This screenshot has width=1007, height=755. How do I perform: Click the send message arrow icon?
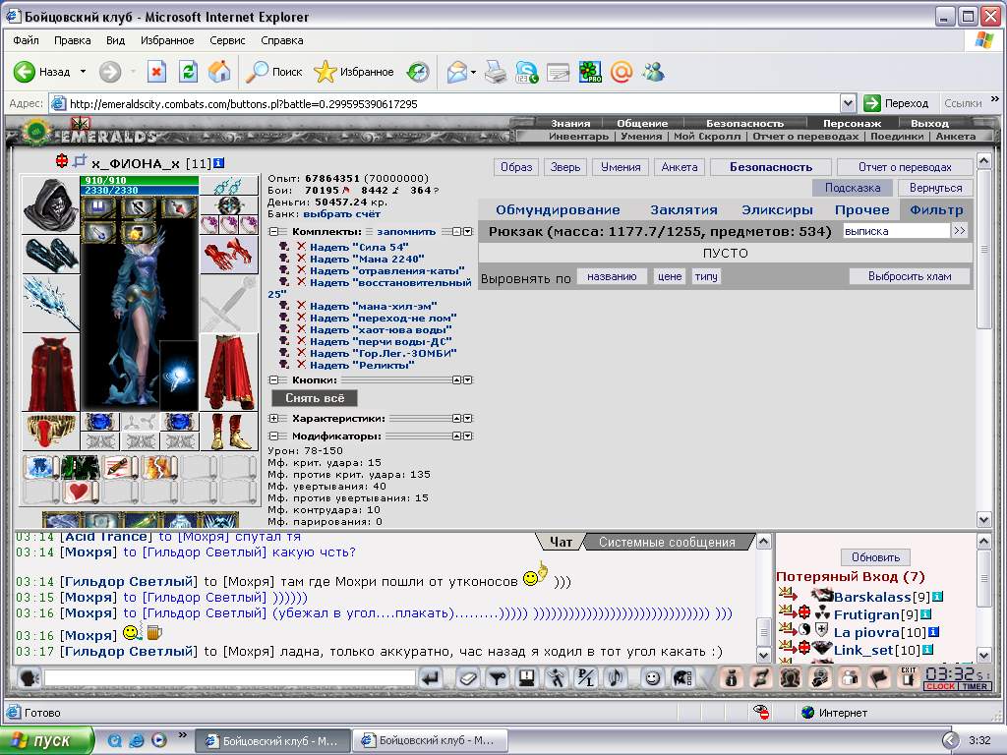(x=432, y=678)
